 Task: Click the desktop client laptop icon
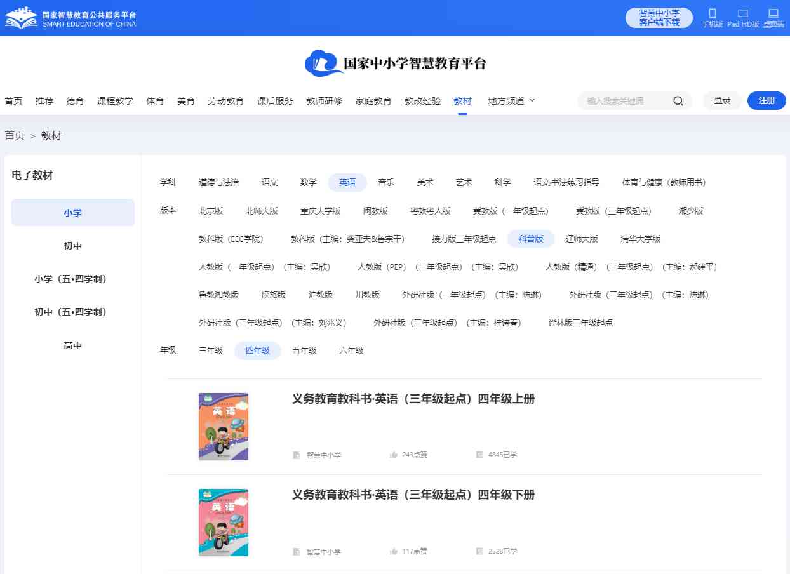(773, 13)
